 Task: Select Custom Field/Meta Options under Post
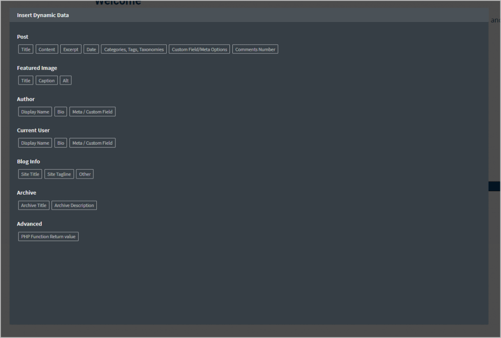coord(199,49)
